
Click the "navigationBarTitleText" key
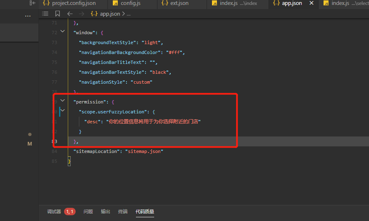click(112, 62)
